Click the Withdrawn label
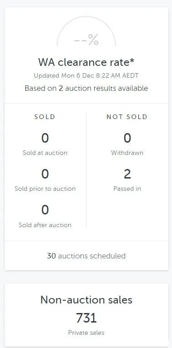 (x=127, y=153)
